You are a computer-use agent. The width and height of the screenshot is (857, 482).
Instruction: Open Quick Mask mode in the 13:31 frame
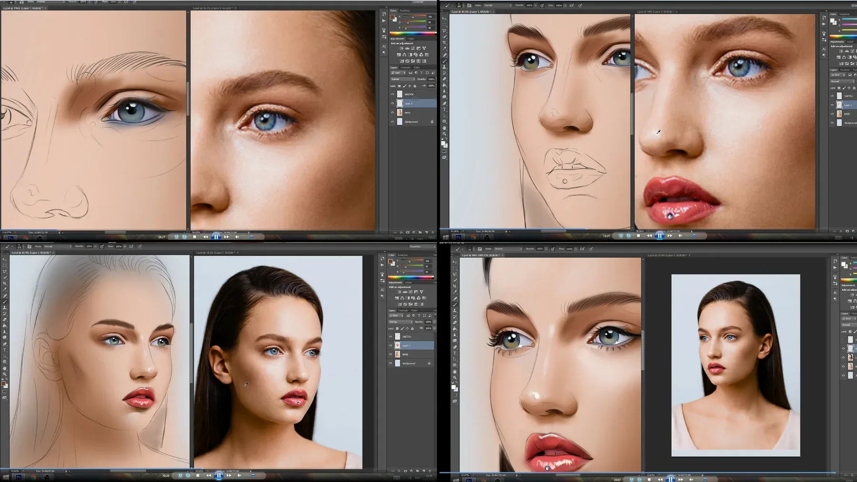(444, 151)
